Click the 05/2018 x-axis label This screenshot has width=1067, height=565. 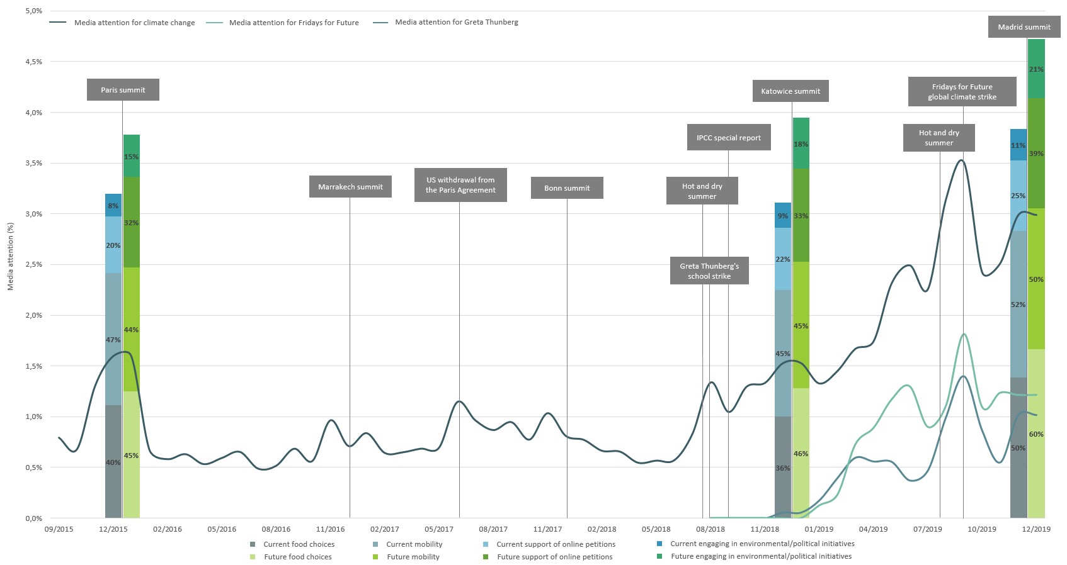pos(656,529)
